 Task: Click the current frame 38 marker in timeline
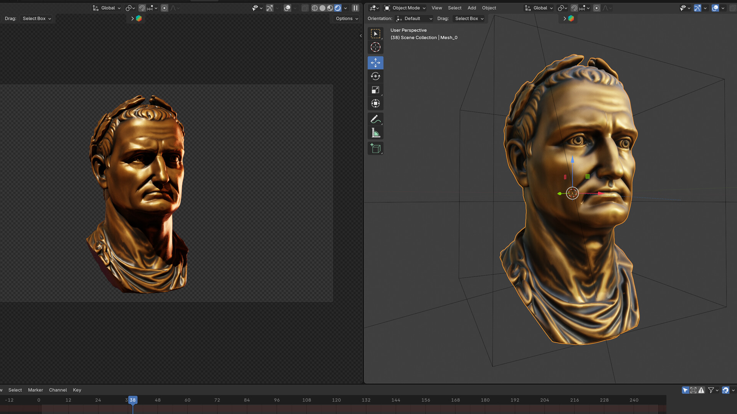tap(133, 400)
